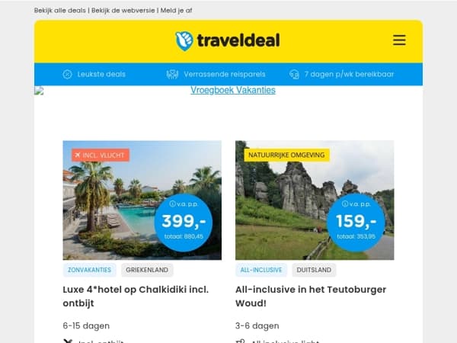Screen dimensions: 457x343
Task: Click the Leukste deals discount badge icon
Action: click(x=67, y=75)
